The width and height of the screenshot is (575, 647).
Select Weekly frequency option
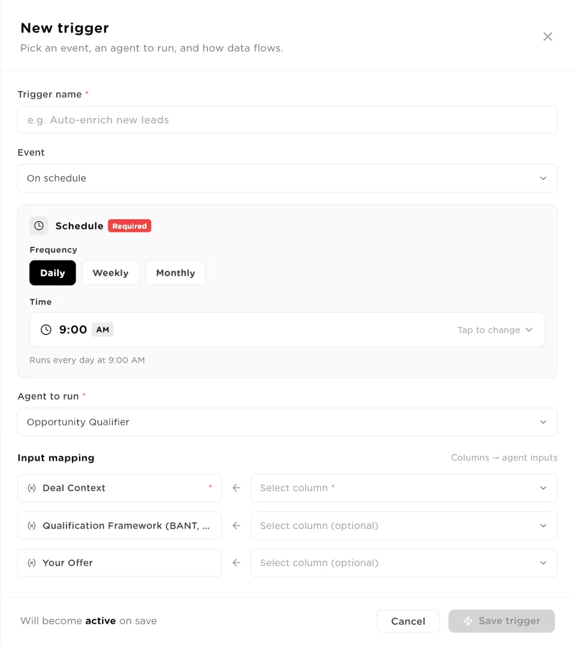(x=111, y=273)
